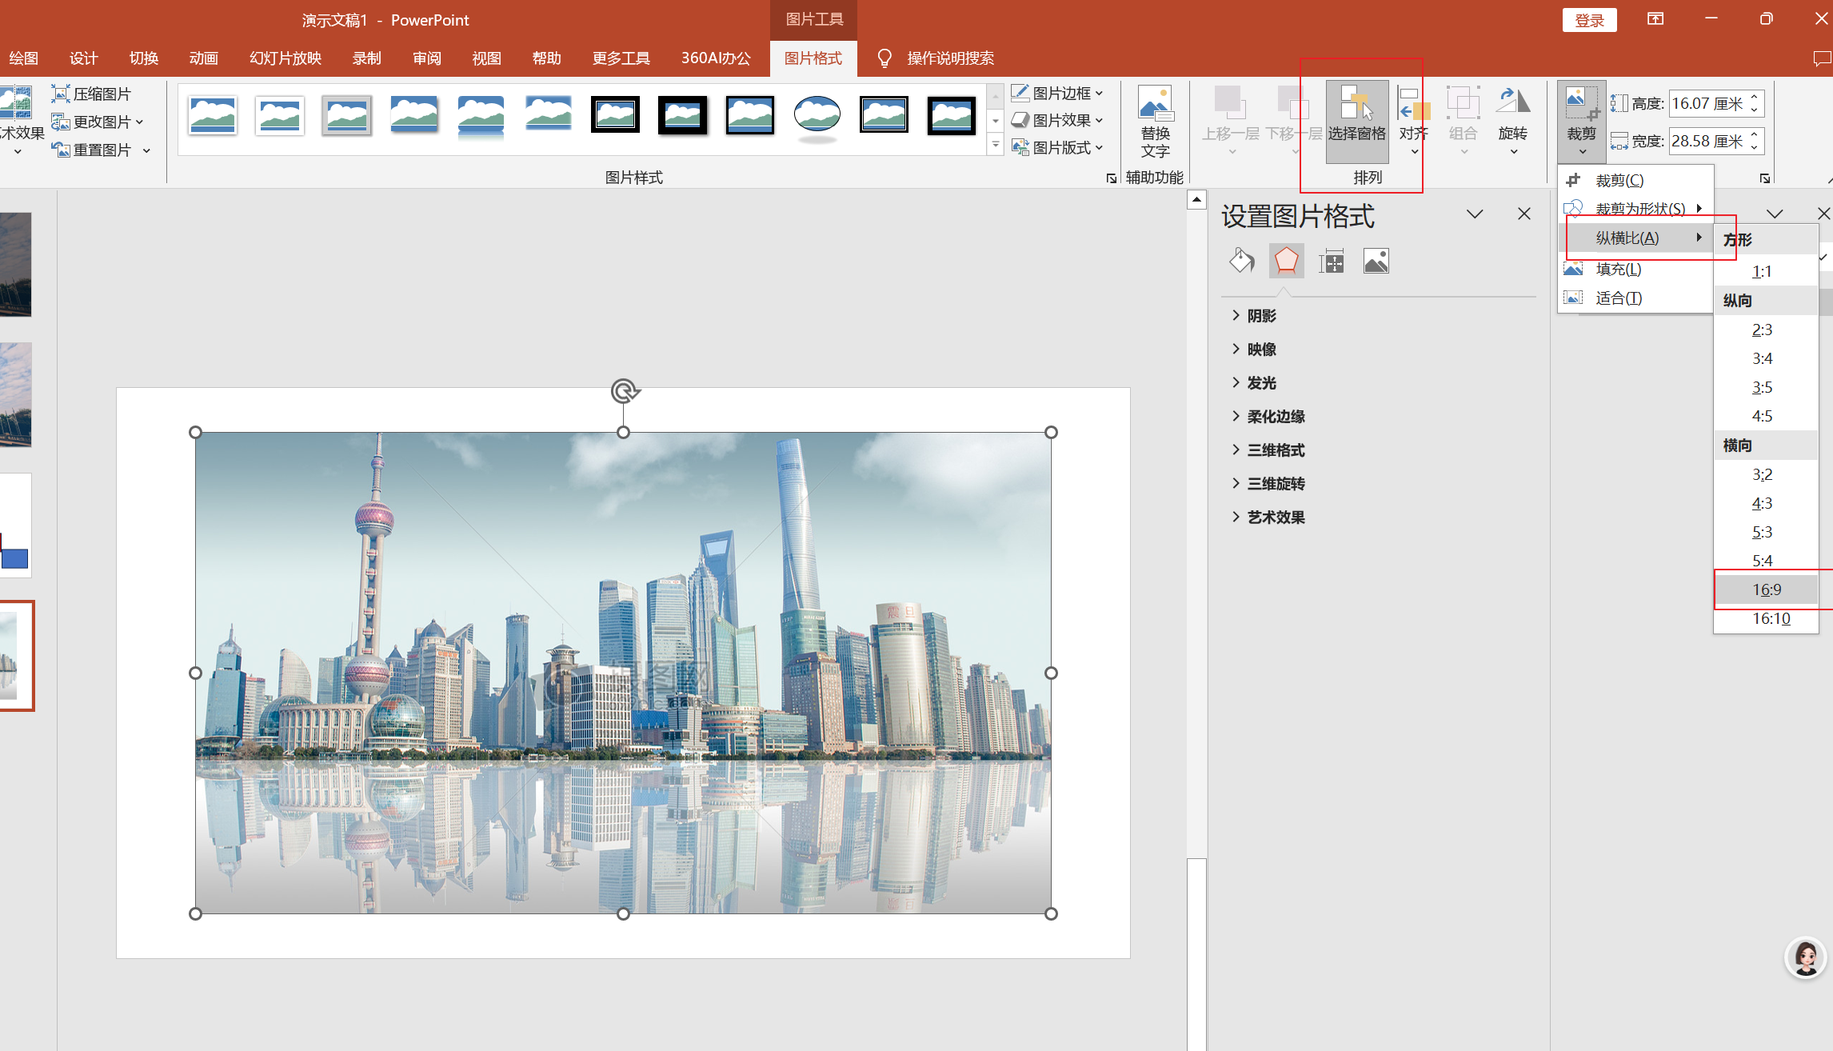Click the Login (登录) button

pyautogui.click(x=1589, y=20)
